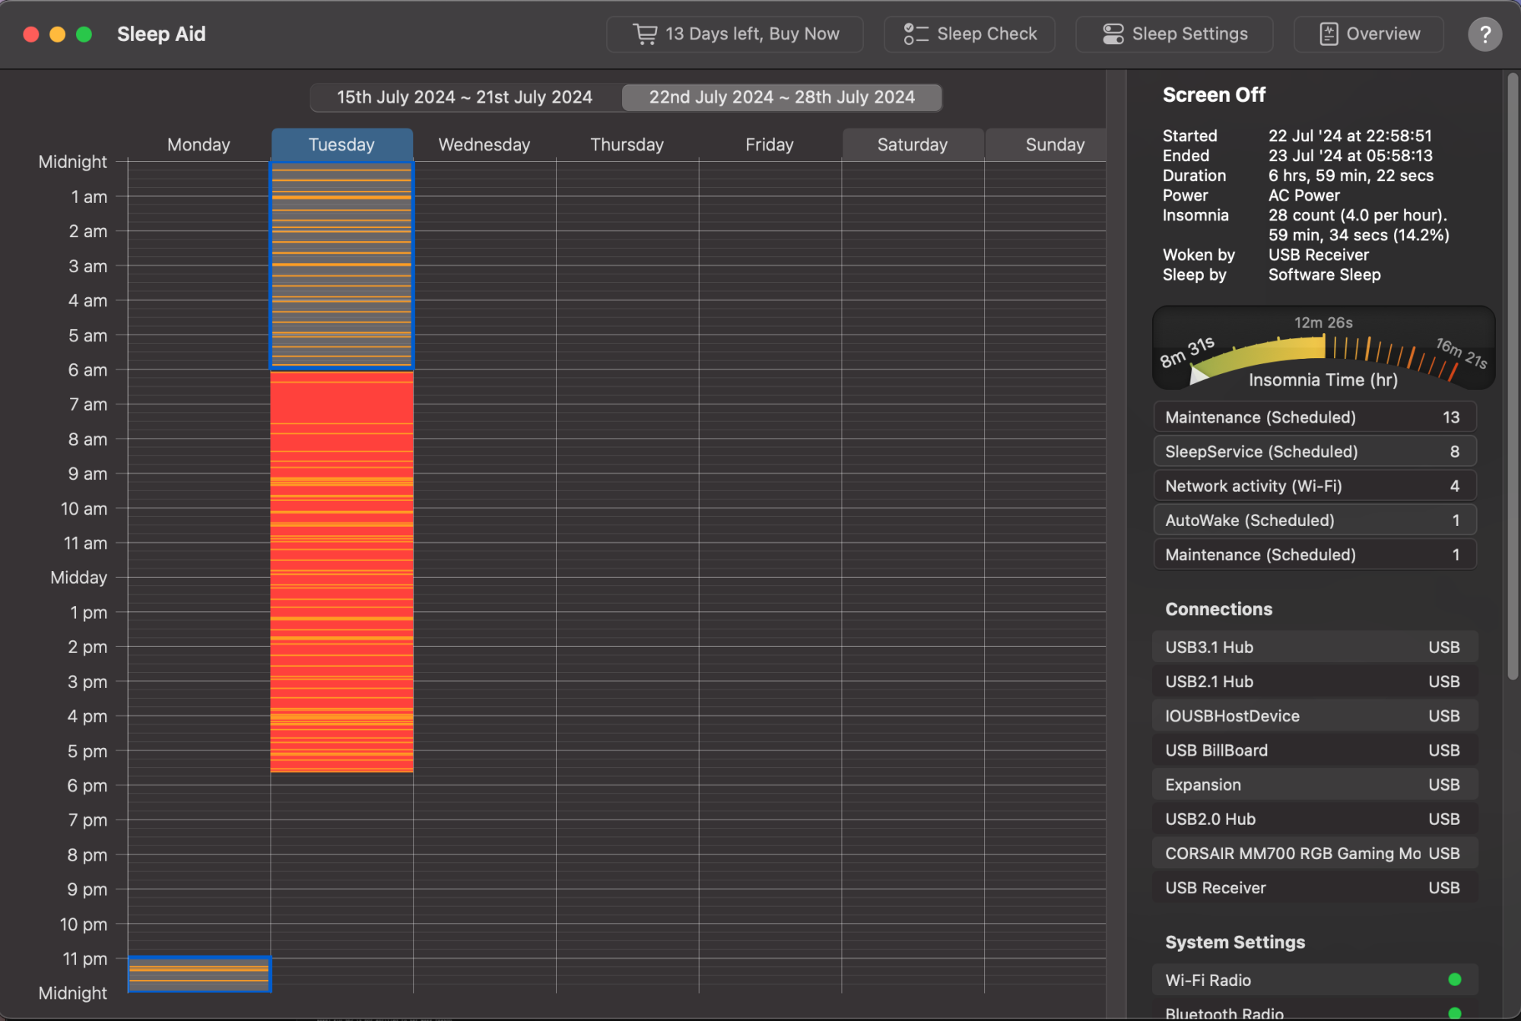The width and height of the screenshot is (1521, 1021).
Task: Select the Tuesday day column header
Action: [341, 144]
